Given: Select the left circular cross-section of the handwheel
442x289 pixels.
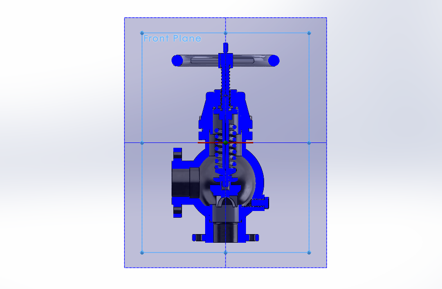Looking at the screenshot, I should coord(177,61).
